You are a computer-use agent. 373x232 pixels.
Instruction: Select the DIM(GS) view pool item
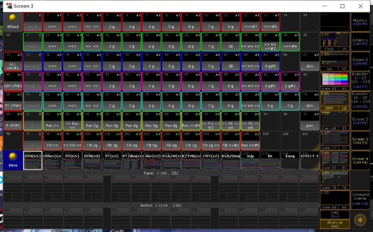pyautogui.click(x=33, y=160)
